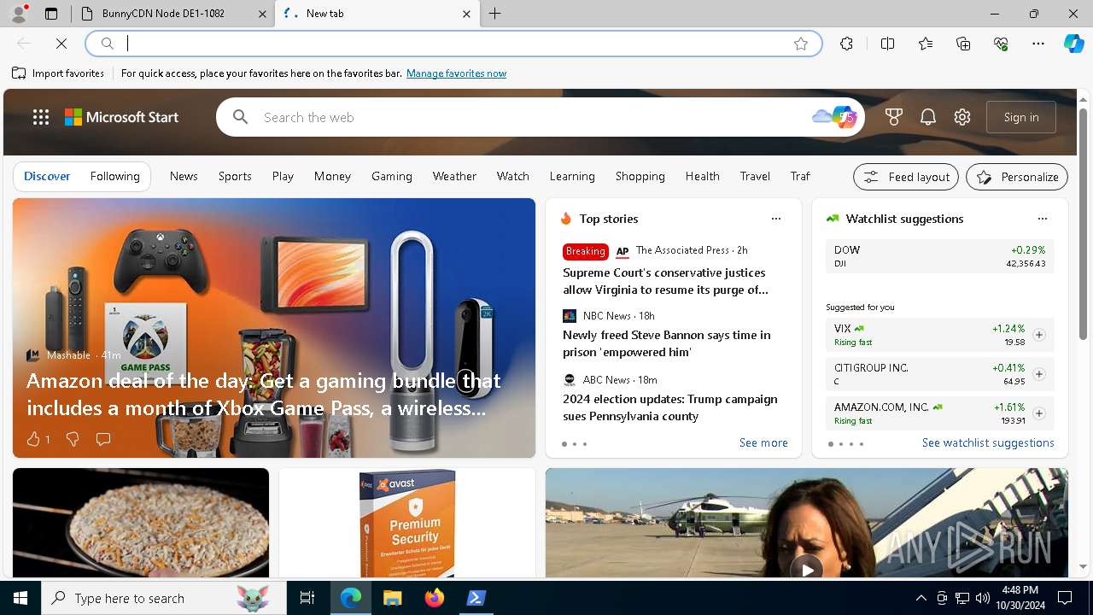Open the Extensions puzzle icon
Screen dimensions: 1093x615
pos(846,44)
